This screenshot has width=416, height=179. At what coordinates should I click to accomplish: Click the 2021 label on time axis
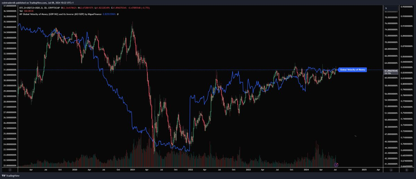point(132,170)
